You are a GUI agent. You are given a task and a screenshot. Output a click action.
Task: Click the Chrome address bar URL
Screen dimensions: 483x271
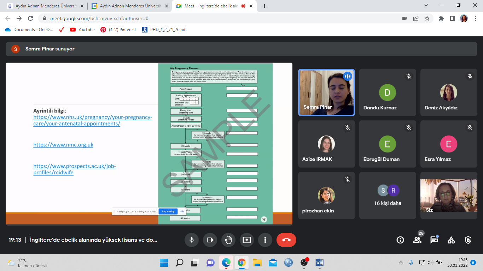(x=99, y=18)
